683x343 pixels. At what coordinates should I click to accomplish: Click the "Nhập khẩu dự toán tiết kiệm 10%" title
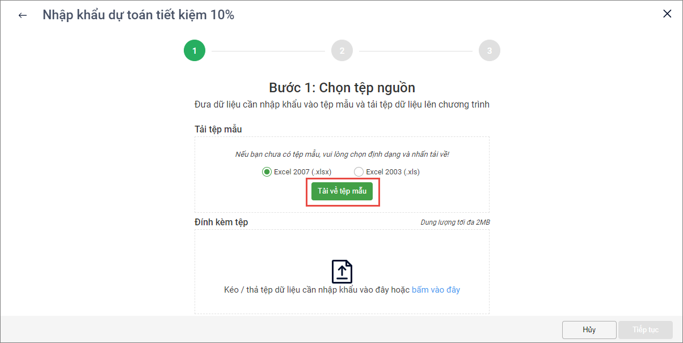coord(138,15)
